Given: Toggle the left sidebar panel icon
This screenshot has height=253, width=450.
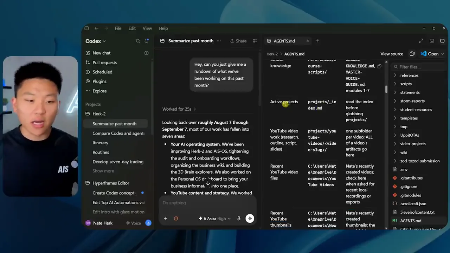Looking at the screenshot, I should [86, 28].
